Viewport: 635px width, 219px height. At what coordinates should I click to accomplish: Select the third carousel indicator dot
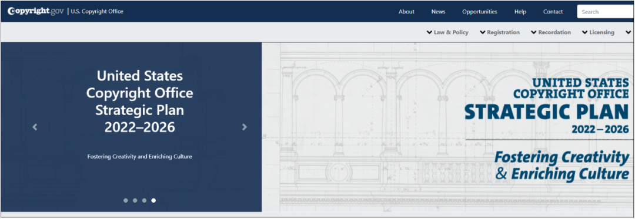[x=144, y=200]
